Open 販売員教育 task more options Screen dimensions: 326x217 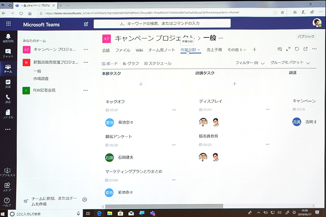pyautogui.click(x=267, y=144)
